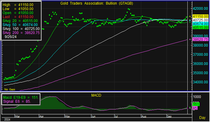Click the yellow 41150.00 price label
This screenshot has width=210, height=122.
tap(200, 17)
